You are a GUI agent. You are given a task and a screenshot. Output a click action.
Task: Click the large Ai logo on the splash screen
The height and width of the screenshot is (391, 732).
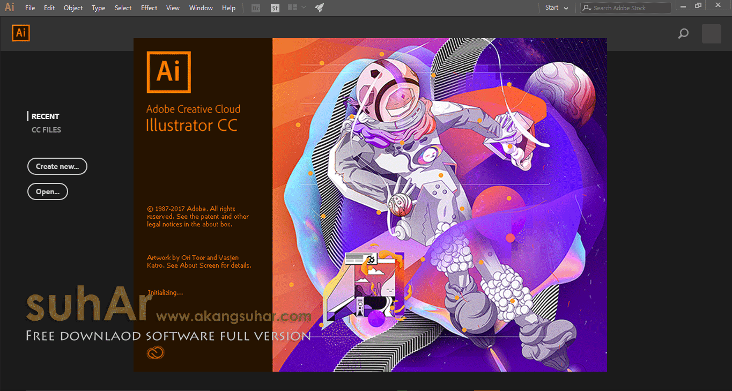168,72
